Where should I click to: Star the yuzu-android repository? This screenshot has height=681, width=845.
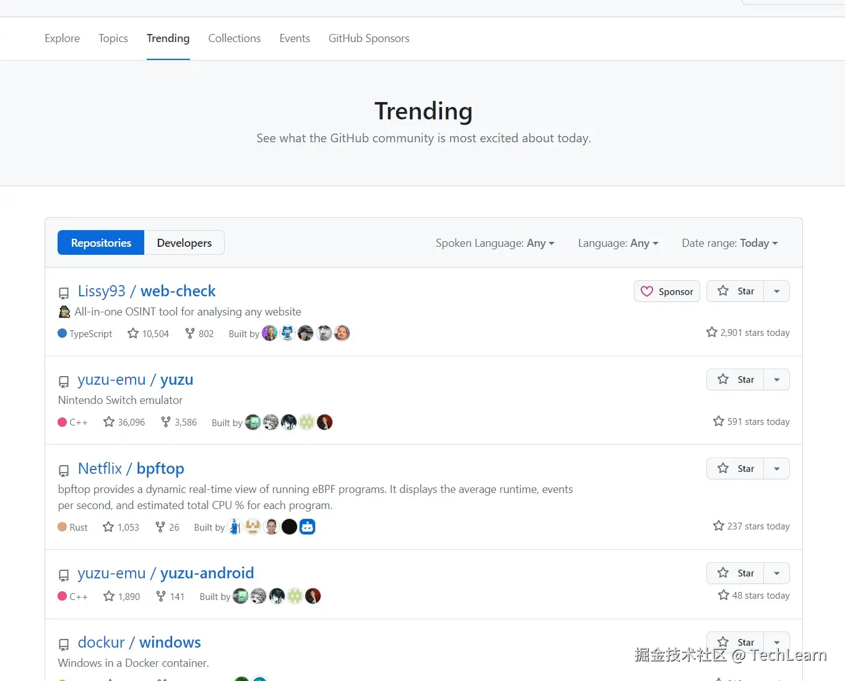pos(735,573)
